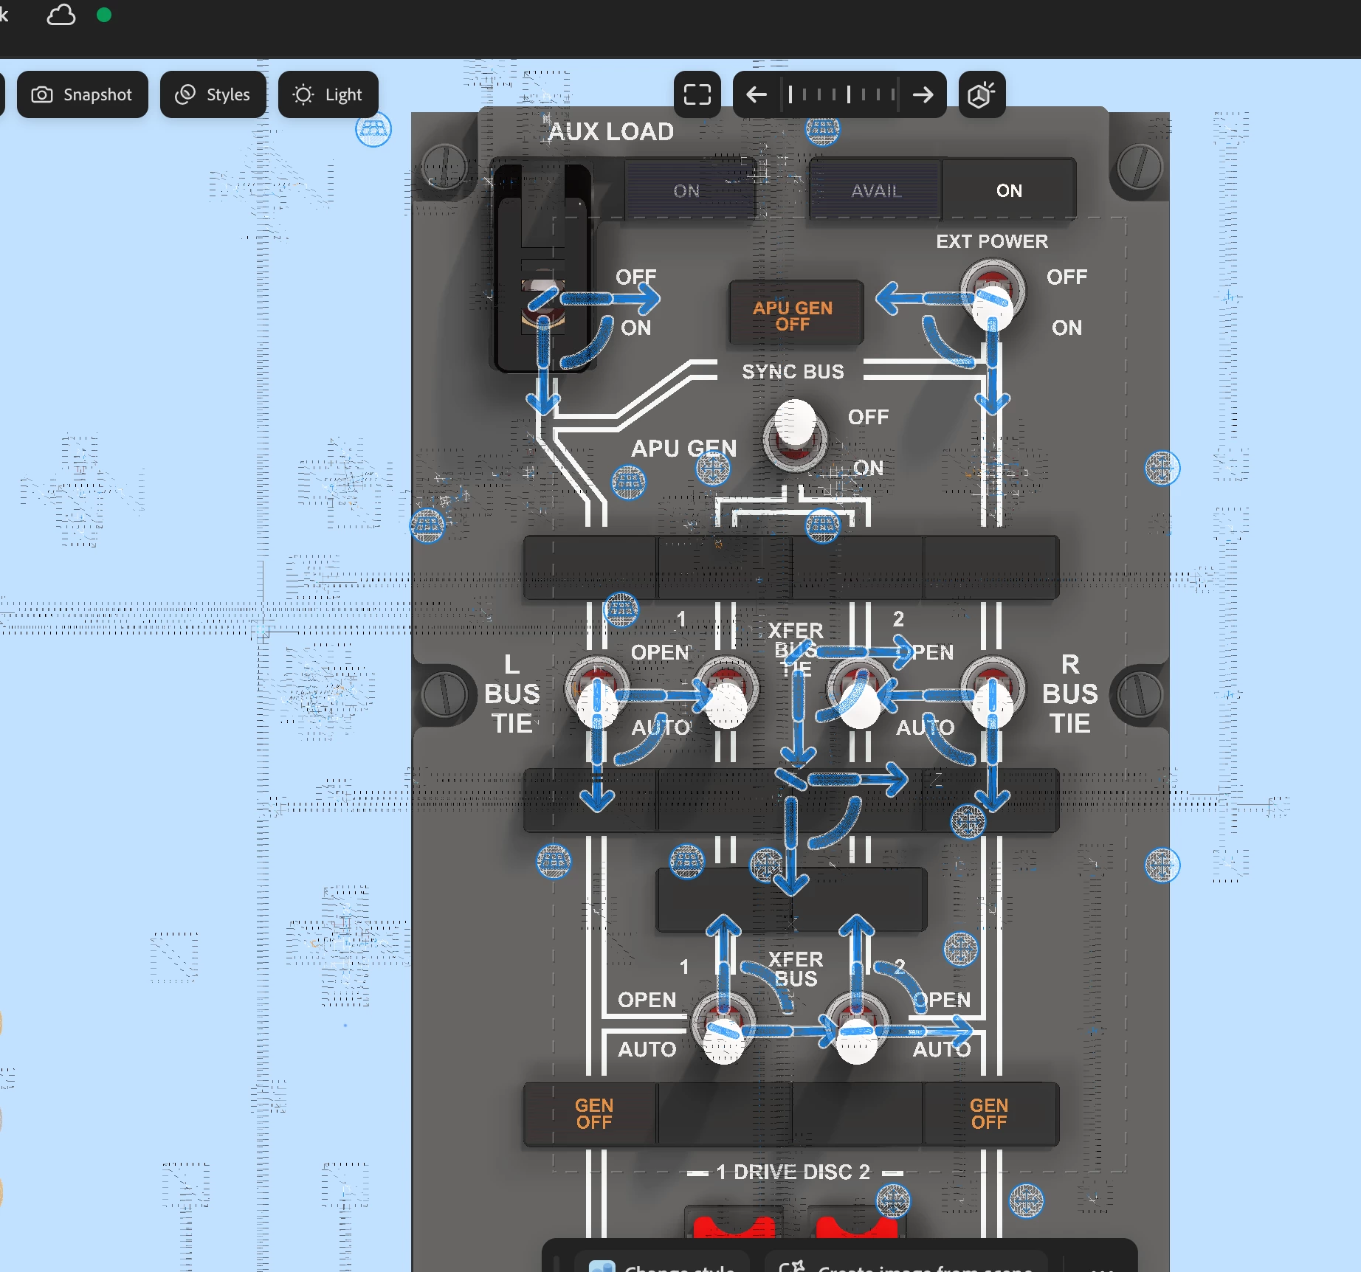Click the AUX LOAD label
The image size is (1361, 1272).
[611, 131]
